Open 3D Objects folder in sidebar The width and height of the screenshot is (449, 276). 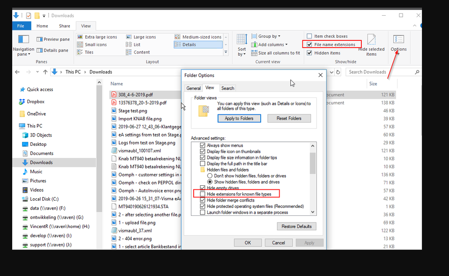[x=37, y=135]
